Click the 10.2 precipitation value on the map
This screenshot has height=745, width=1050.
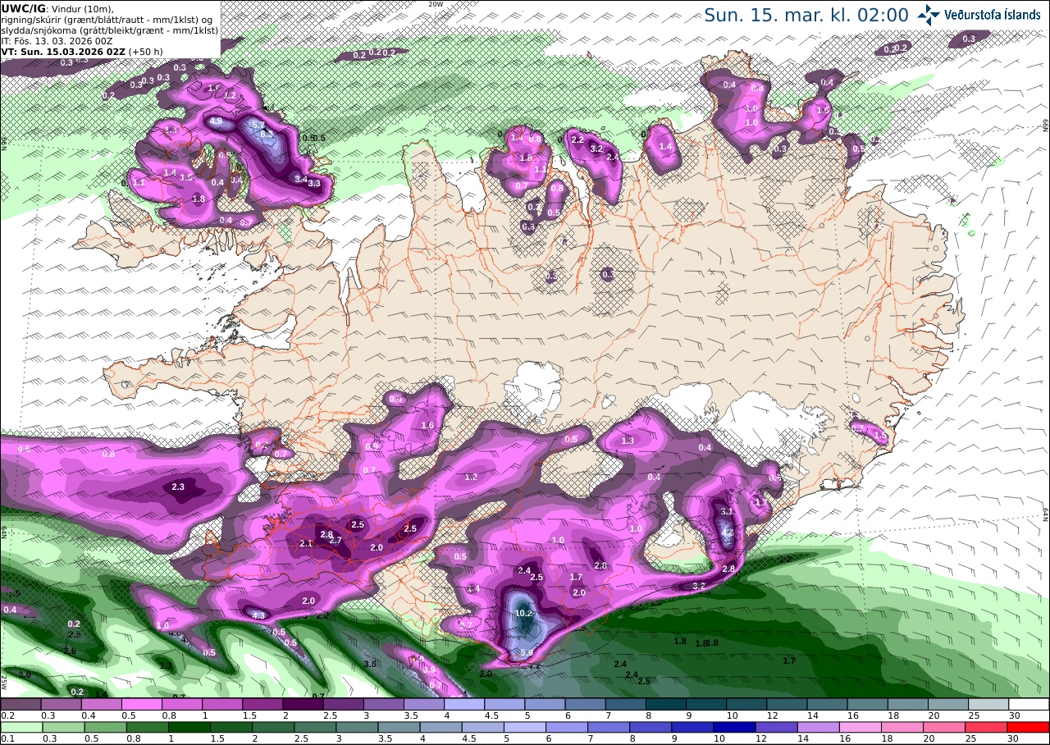524,613
